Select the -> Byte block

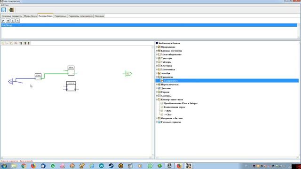click(167, 111)
